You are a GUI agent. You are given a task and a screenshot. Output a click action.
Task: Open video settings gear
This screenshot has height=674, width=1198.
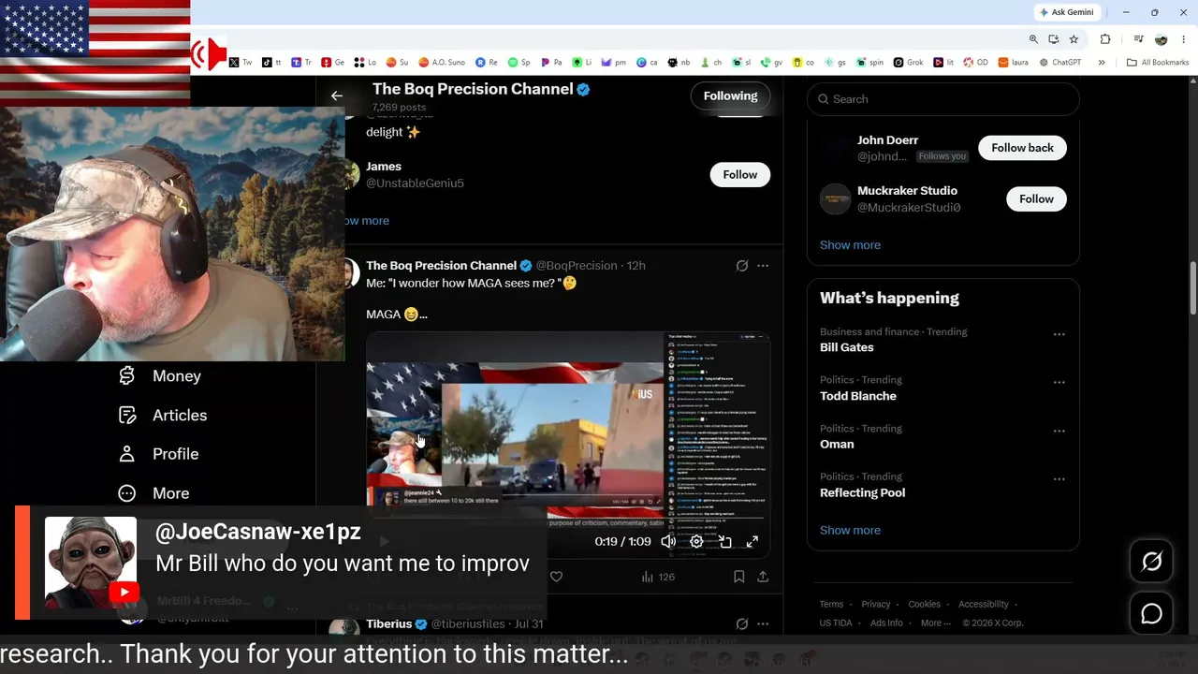click(x=696, y=541)
